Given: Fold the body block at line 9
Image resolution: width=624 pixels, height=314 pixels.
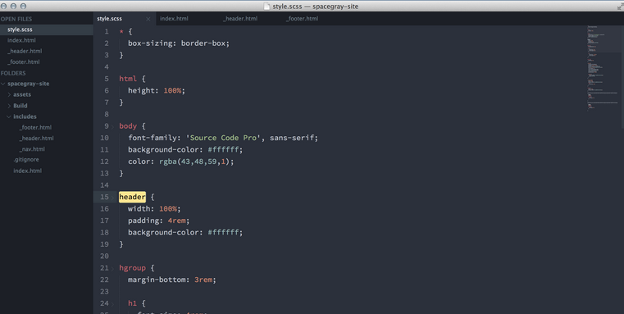Looking at the screenshot, I should point(112,126).
